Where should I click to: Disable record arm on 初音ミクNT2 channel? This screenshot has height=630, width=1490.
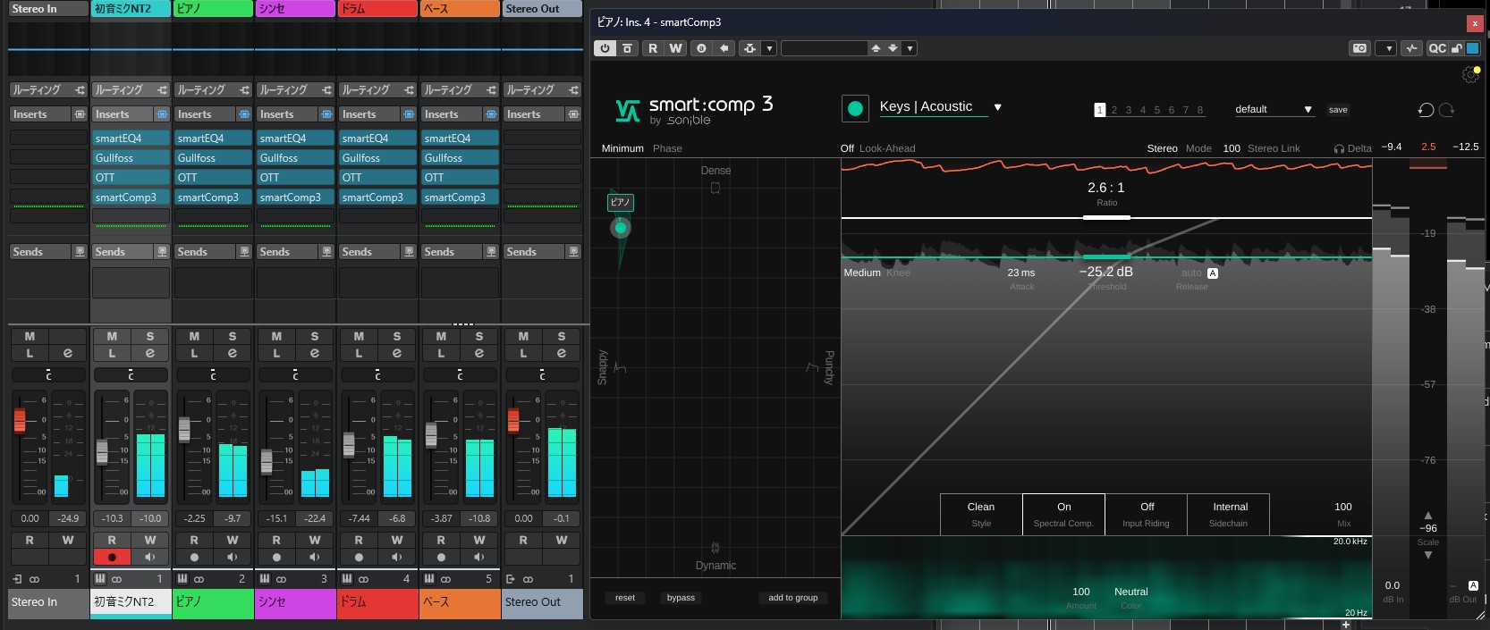112,557
